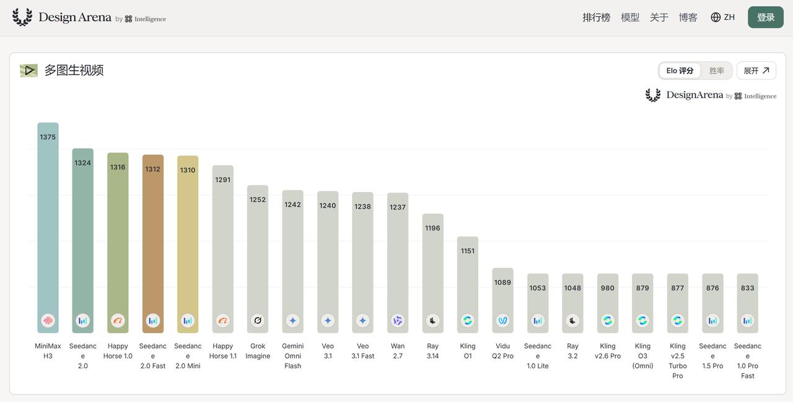793x402 pixels.
Task: Go to 博客 page
Action: tap(688, 17)
